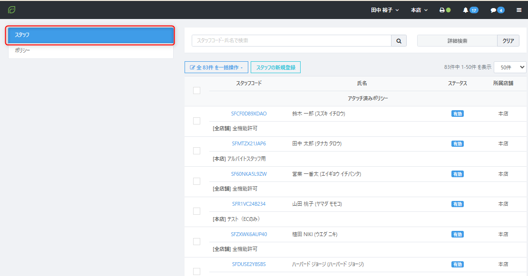Click the アタッチ済みポリシー header label
This screenshot has width=528, height=276.
tap(368, 98)
